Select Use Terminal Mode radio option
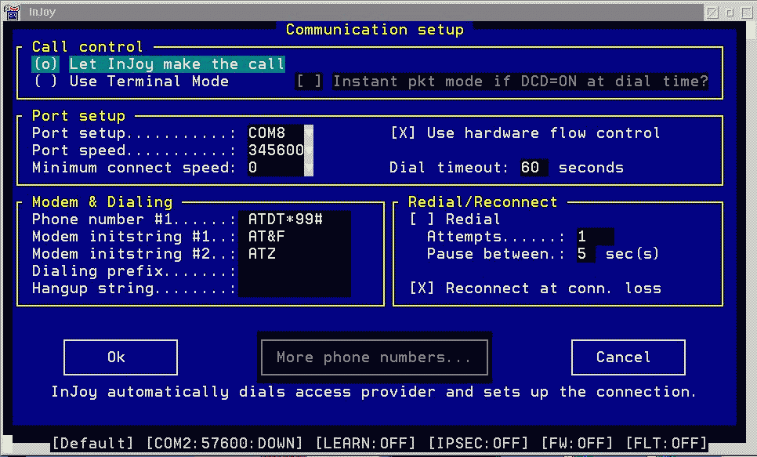757x457 pixels. 131,82
